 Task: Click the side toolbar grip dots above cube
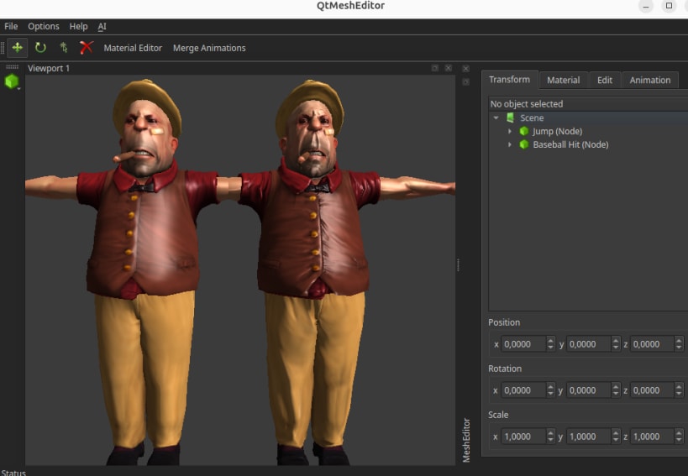point(13,66)
